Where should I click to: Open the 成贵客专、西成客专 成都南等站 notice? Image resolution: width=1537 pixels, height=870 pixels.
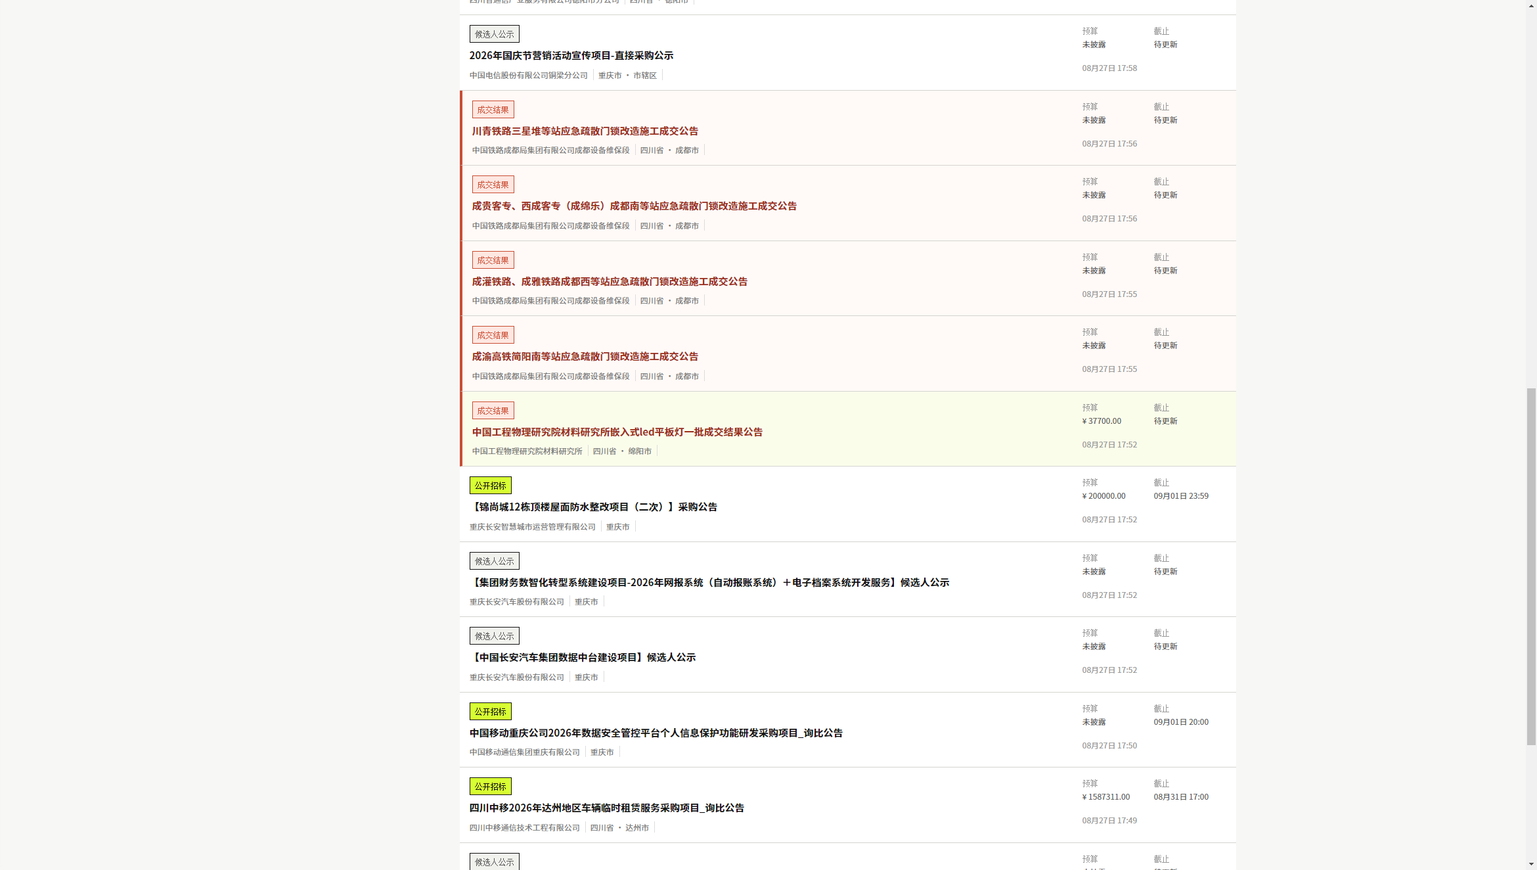click(634, 206)
